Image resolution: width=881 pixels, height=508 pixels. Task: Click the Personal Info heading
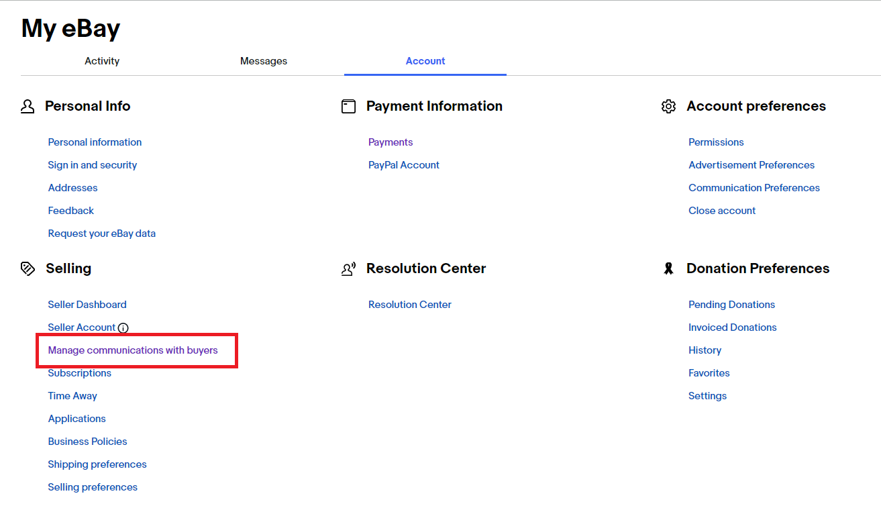87,106
